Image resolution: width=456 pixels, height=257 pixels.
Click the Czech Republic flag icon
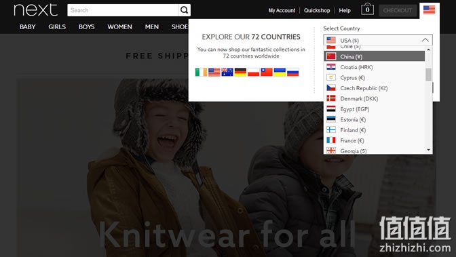click(x=331, y=87)
